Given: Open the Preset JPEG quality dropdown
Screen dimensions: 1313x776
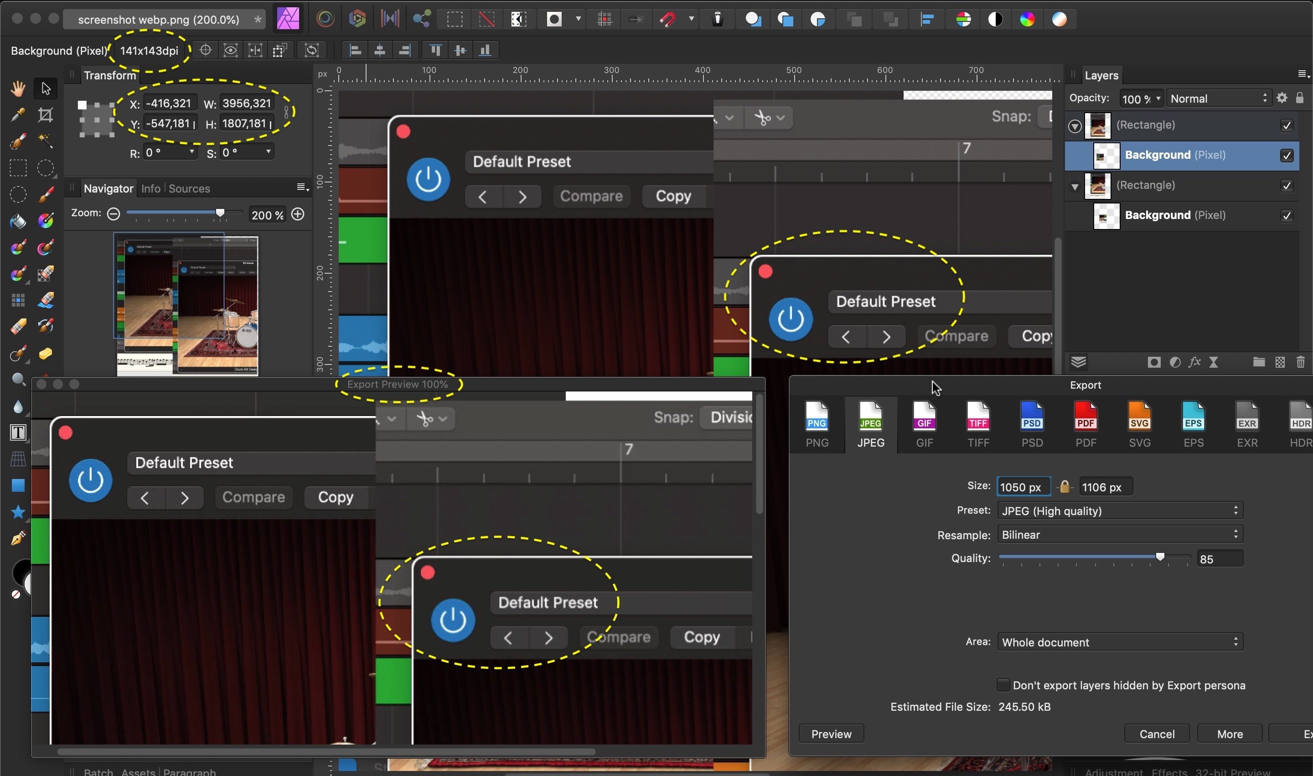Looking at the screenshot, I should [x=1120, y=511].
